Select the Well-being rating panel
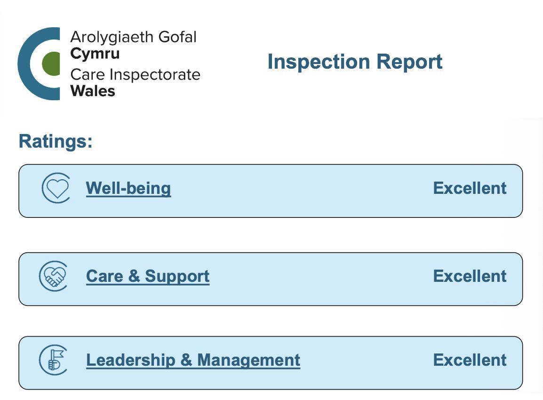This screenshot has height=400, width=543. coord(271,191)
